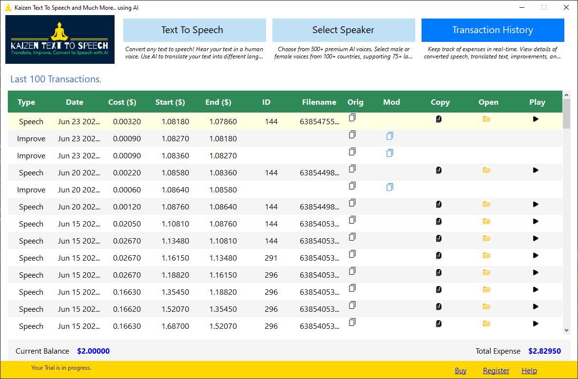Click the cost cell 0.16620

point(127,309)
